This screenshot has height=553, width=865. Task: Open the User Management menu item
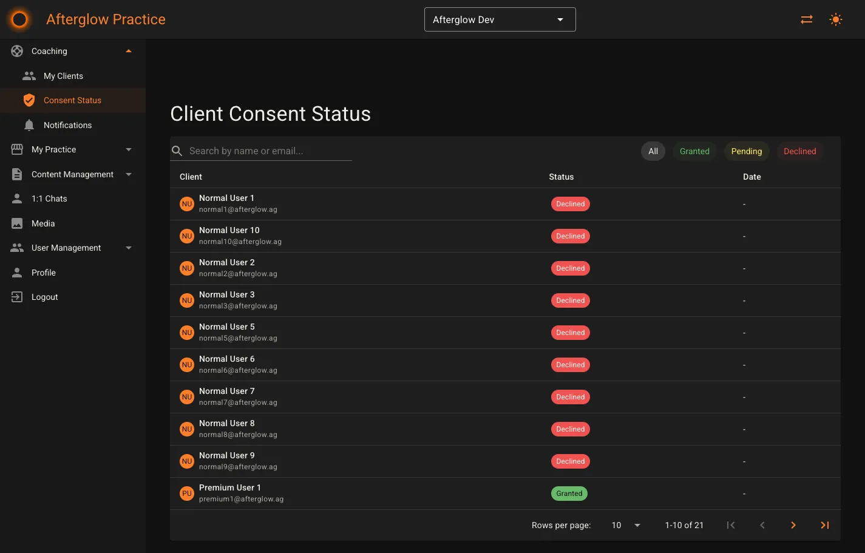(66, 248)
